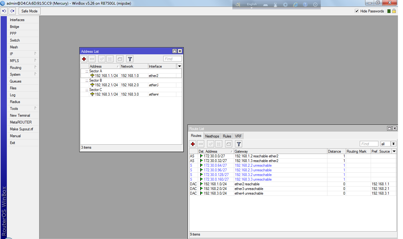Open the 'all' dropdown in Route List

(x=385, y=144)
